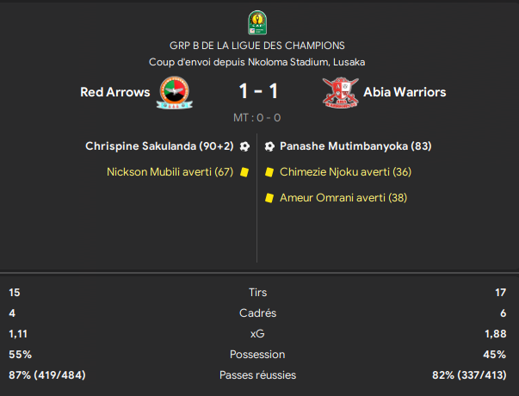Click the Passes réussies statistic label
Viewport: 519px width, 396px height.
257,374
